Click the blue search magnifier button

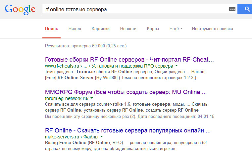pos(245,9)
